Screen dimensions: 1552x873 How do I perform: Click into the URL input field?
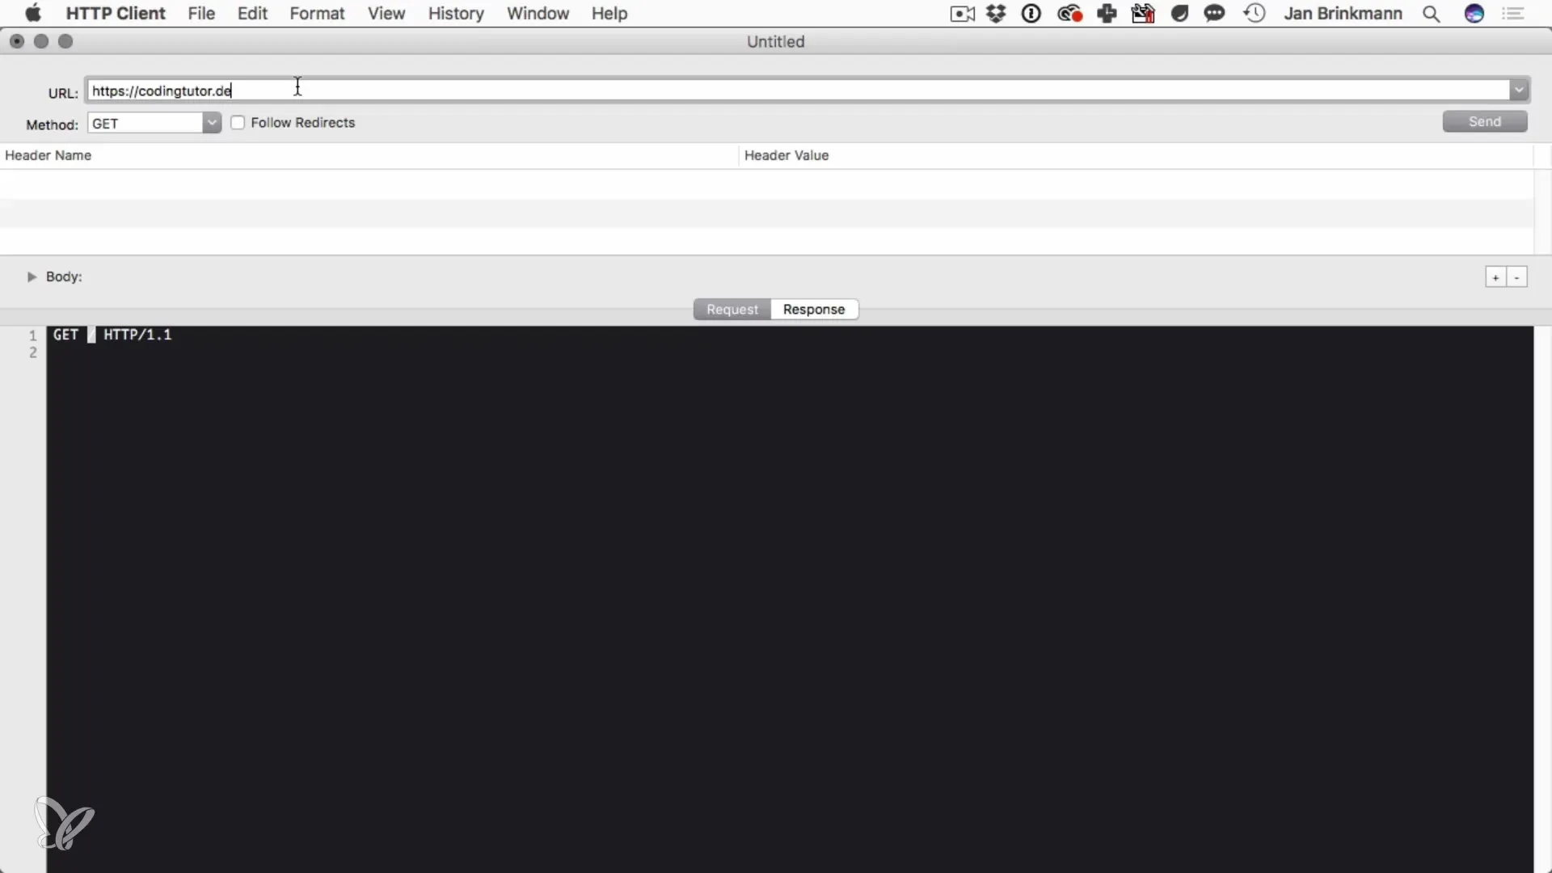(797, 91)
